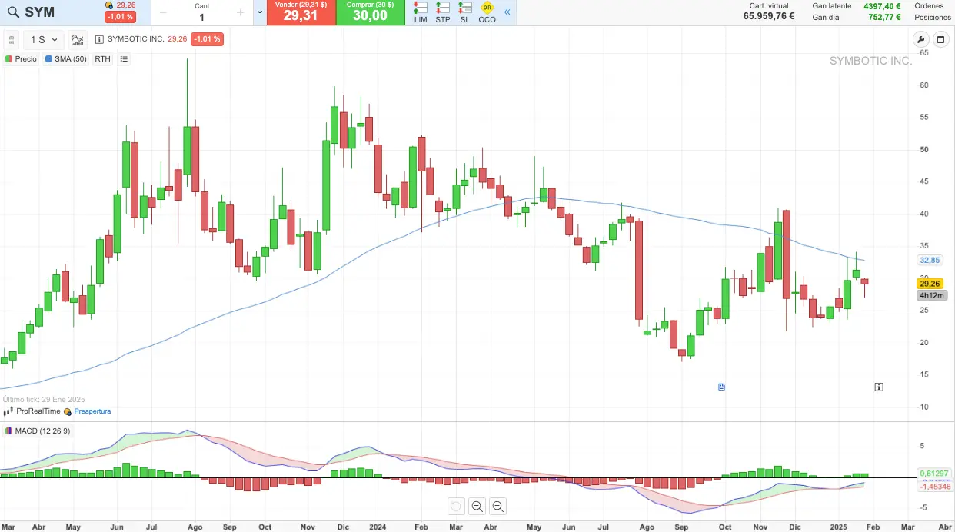955x532 pixels.
Task: Zoom out of the chart with magnifier minus
Action: tap(477, 506)
